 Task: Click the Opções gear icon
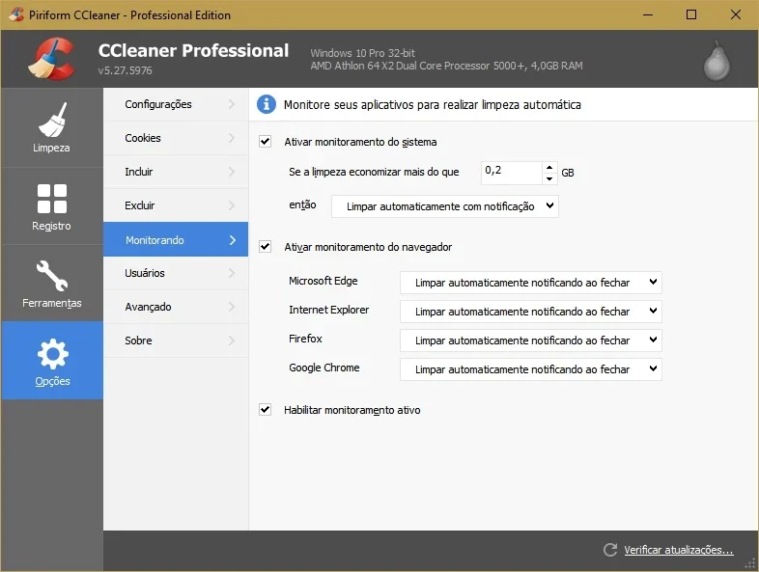point(52,354)
